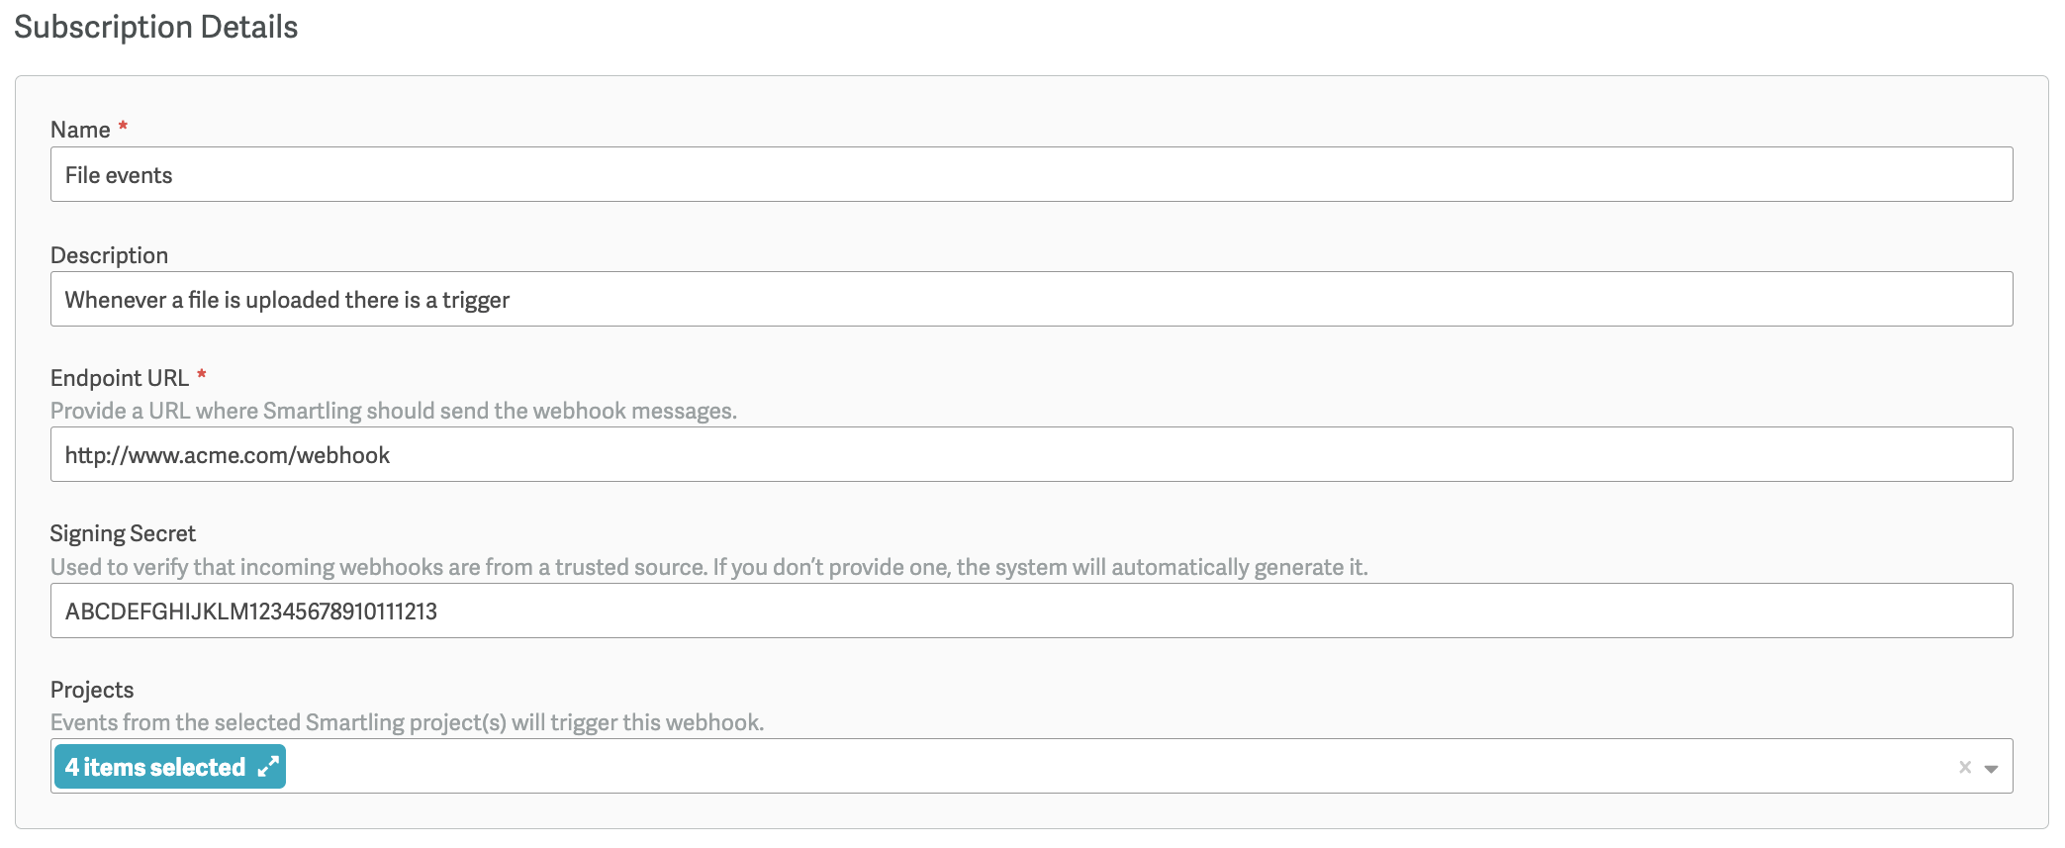Click the x next to the Projects dropdown arrow

(x=1963, y=765)
